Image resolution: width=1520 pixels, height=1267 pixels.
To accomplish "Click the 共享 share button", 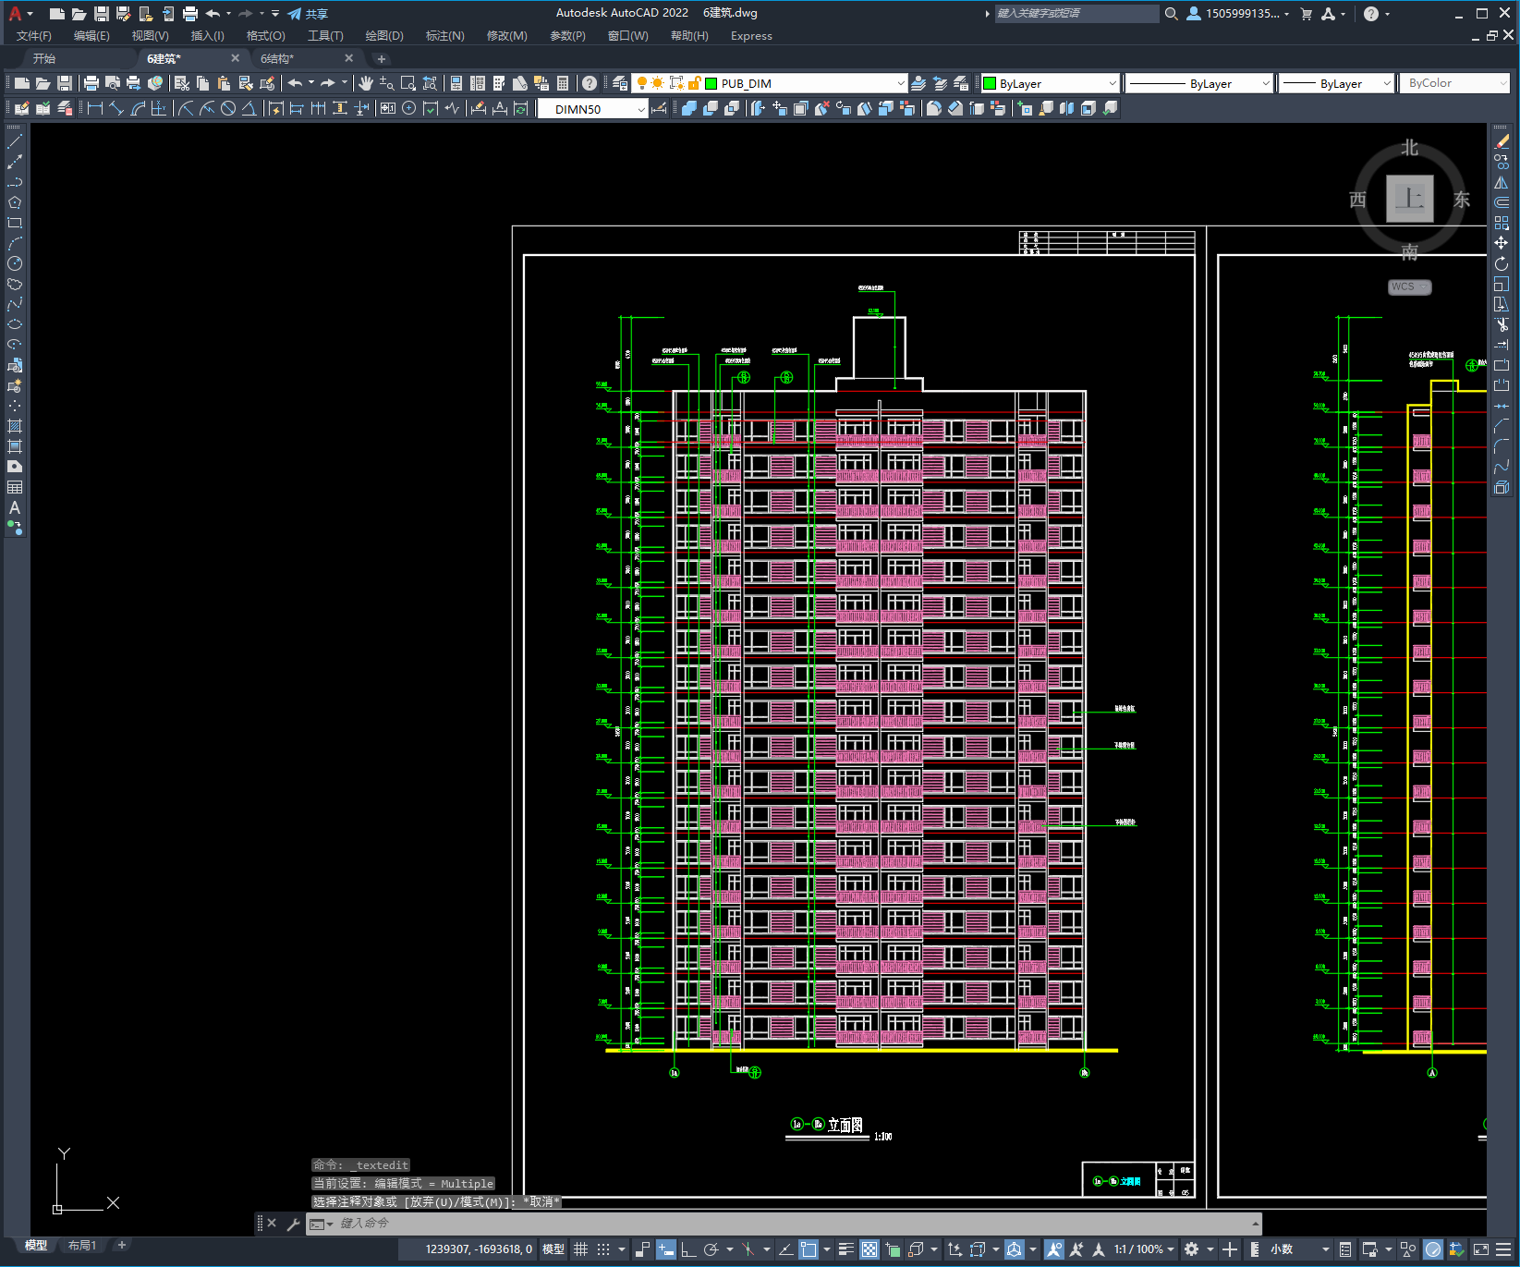I will point(308,14).
